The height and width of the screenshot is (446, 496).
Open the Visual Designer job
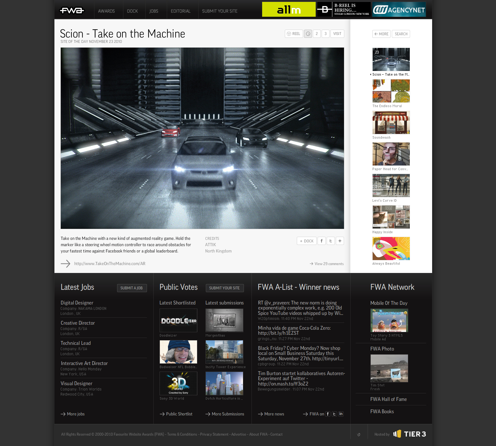click(x=76, y=383)
